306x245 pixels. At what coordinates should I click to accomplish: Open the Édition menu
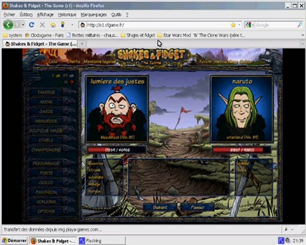click(26, 14)
